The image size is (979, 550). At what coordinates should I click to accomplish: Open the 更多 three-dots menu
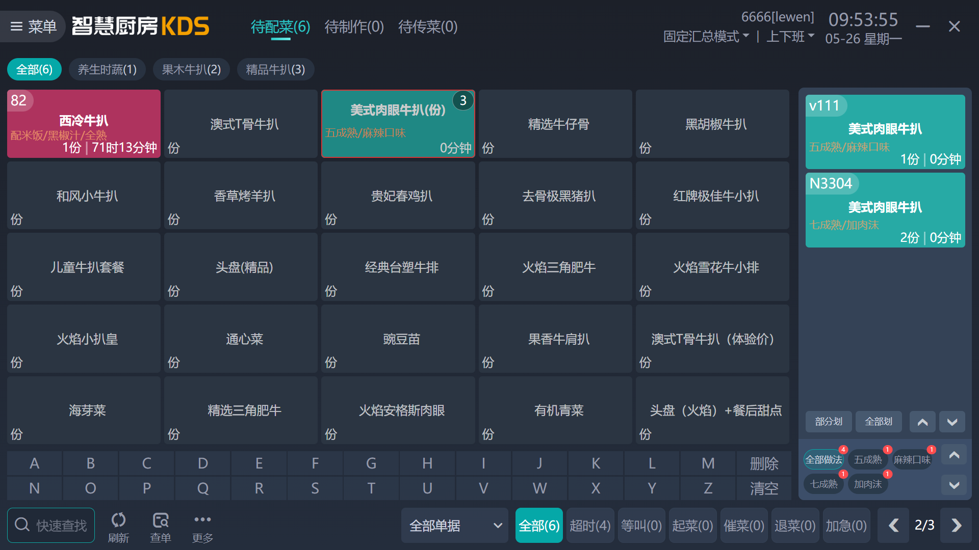point(202,527)
